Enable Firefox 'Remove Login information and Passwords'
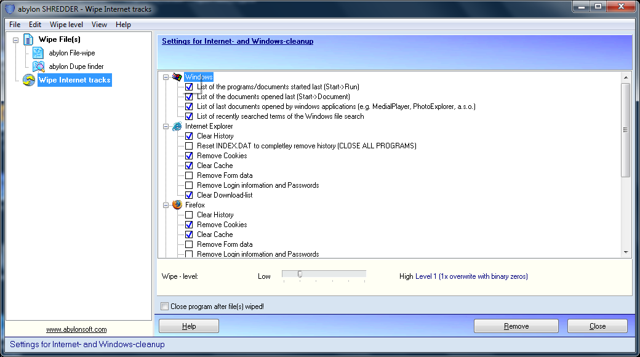The image size is (640, 357). 189,254
